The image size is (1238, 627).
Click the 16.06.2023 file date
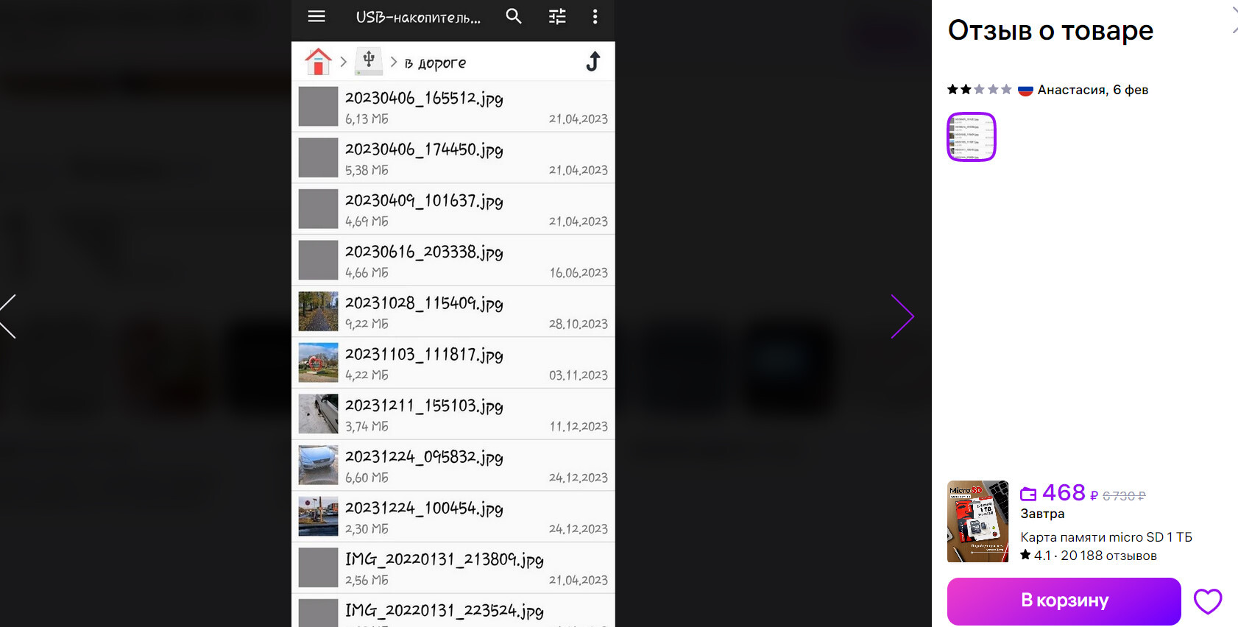(x=579, y=273)
